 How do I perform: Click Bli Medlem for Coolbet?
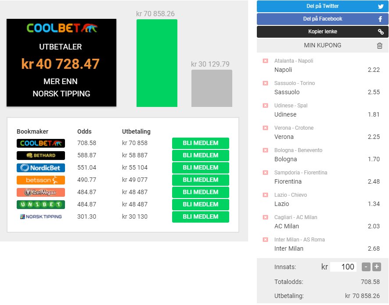pyautogui.click(x=201, y=143)
